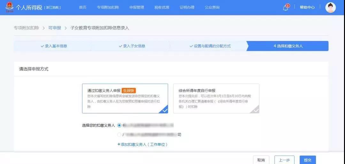Go back to step 录入子女信息

pyautogui.click(x=132, y=46)
